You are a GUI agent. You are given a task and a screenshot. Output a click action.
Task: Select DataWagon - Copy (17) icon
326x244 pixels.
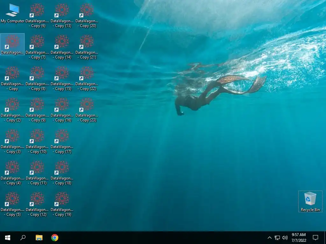click(62, 142)
